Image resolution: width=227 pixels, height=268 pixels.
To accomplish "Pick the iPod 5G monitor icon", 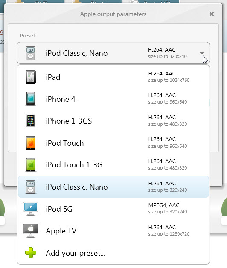I will click(31, 209).
